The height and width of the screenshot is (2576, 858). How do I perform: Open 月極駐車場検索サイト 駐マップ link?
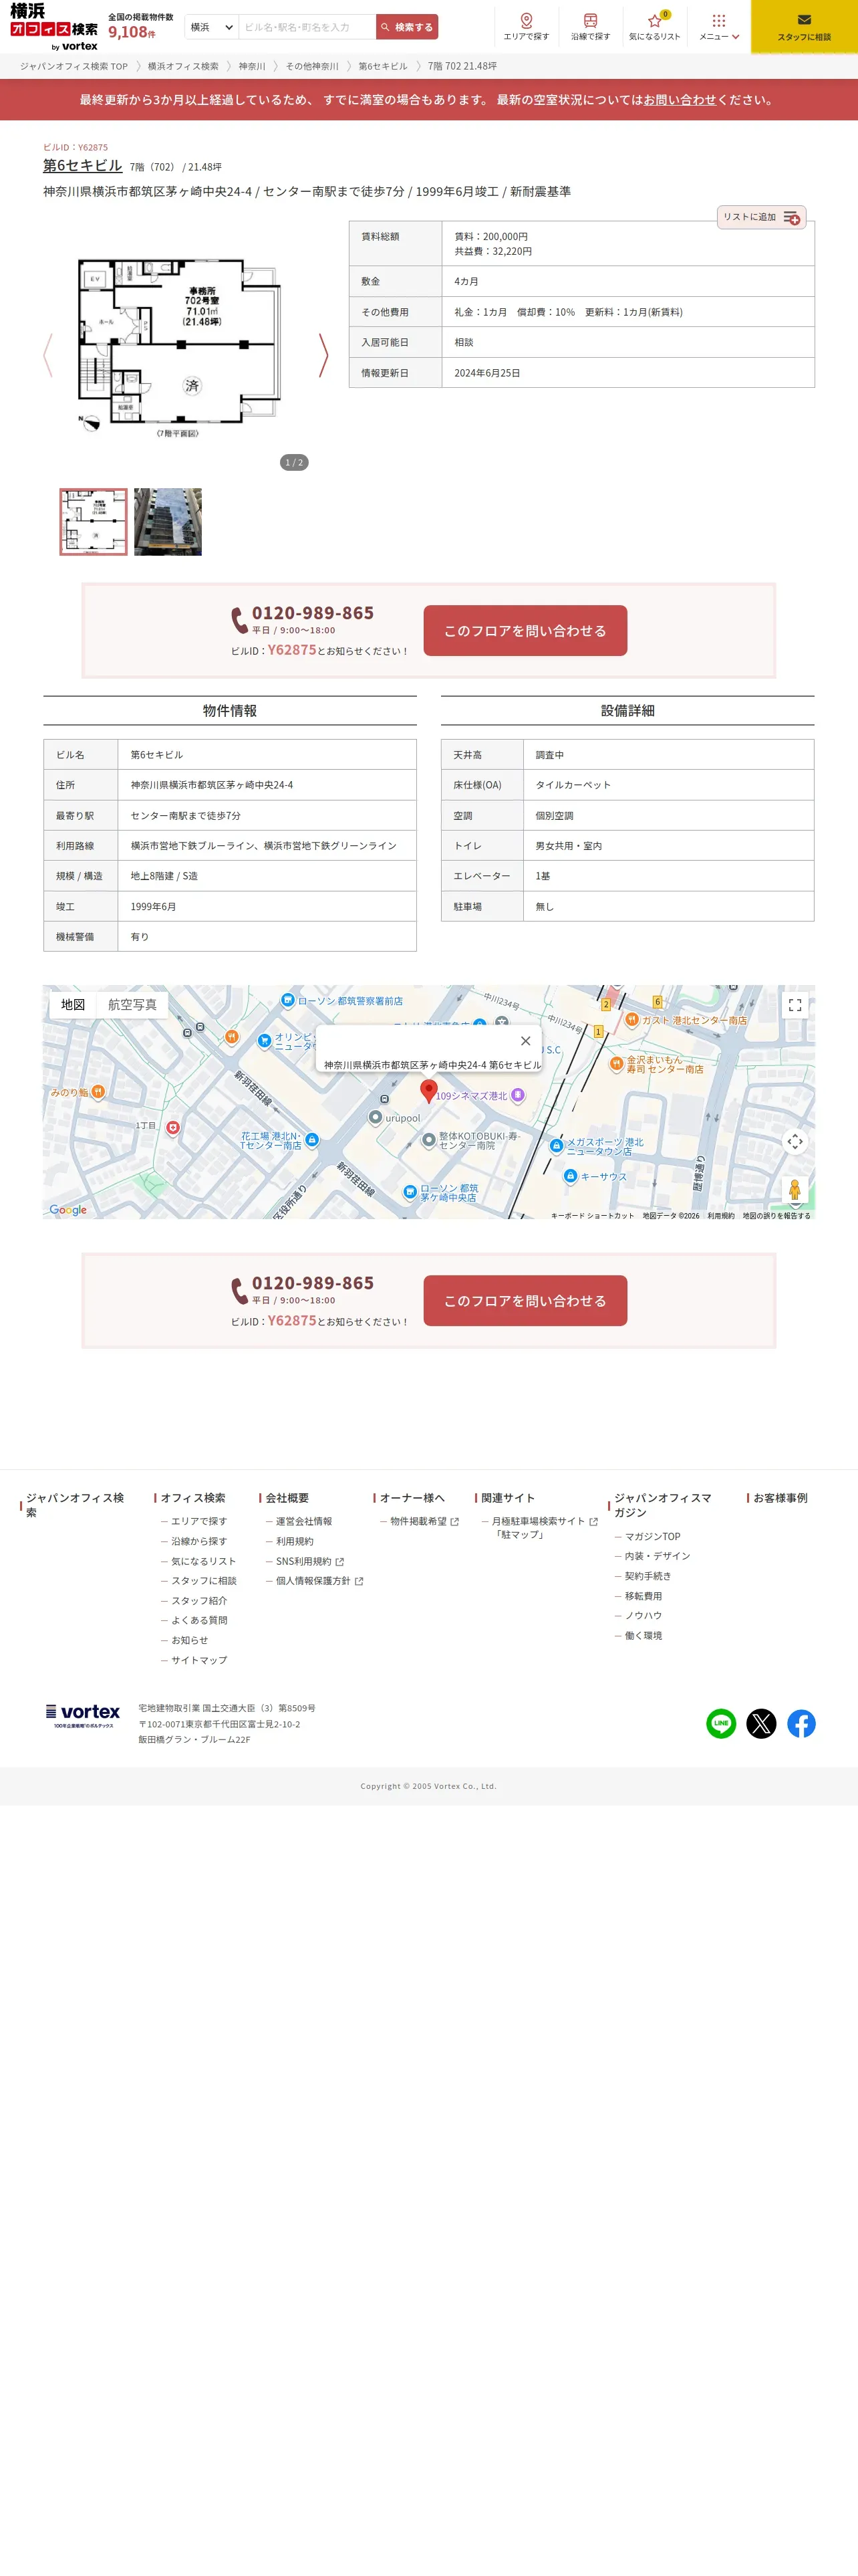coord(543,1528)
